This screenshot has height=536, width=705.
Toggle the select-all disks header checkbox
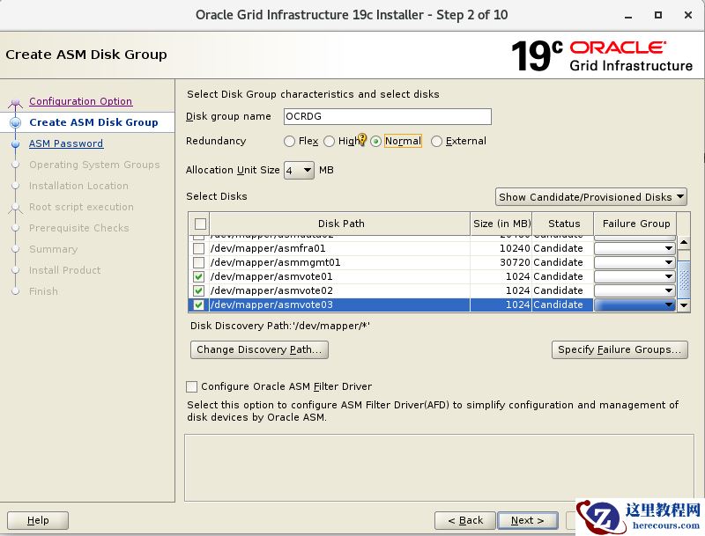[x=200, y=224]
